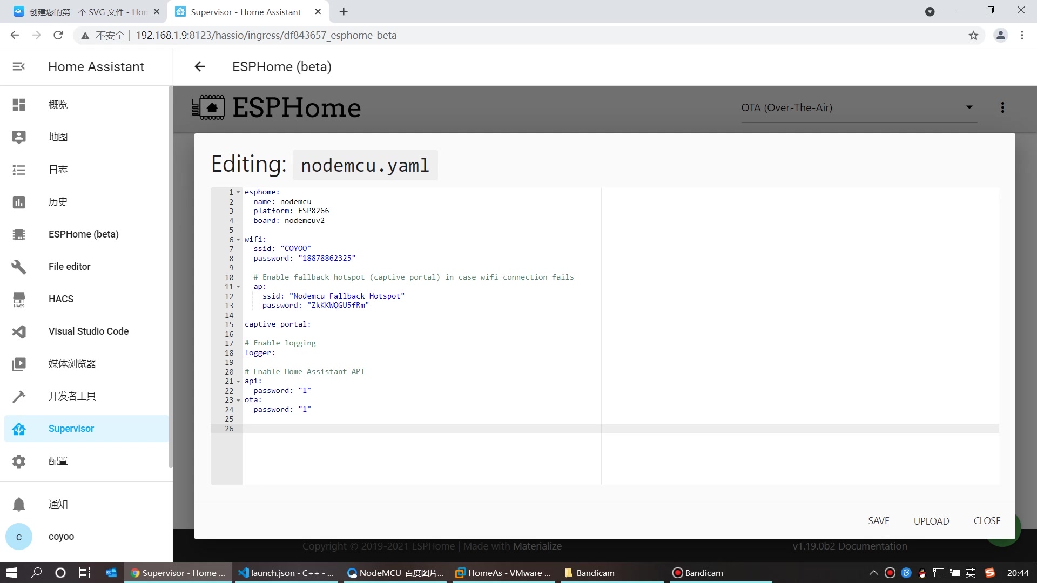
Task: Open Supervisor in the sidebar
Action: point(86,429)
